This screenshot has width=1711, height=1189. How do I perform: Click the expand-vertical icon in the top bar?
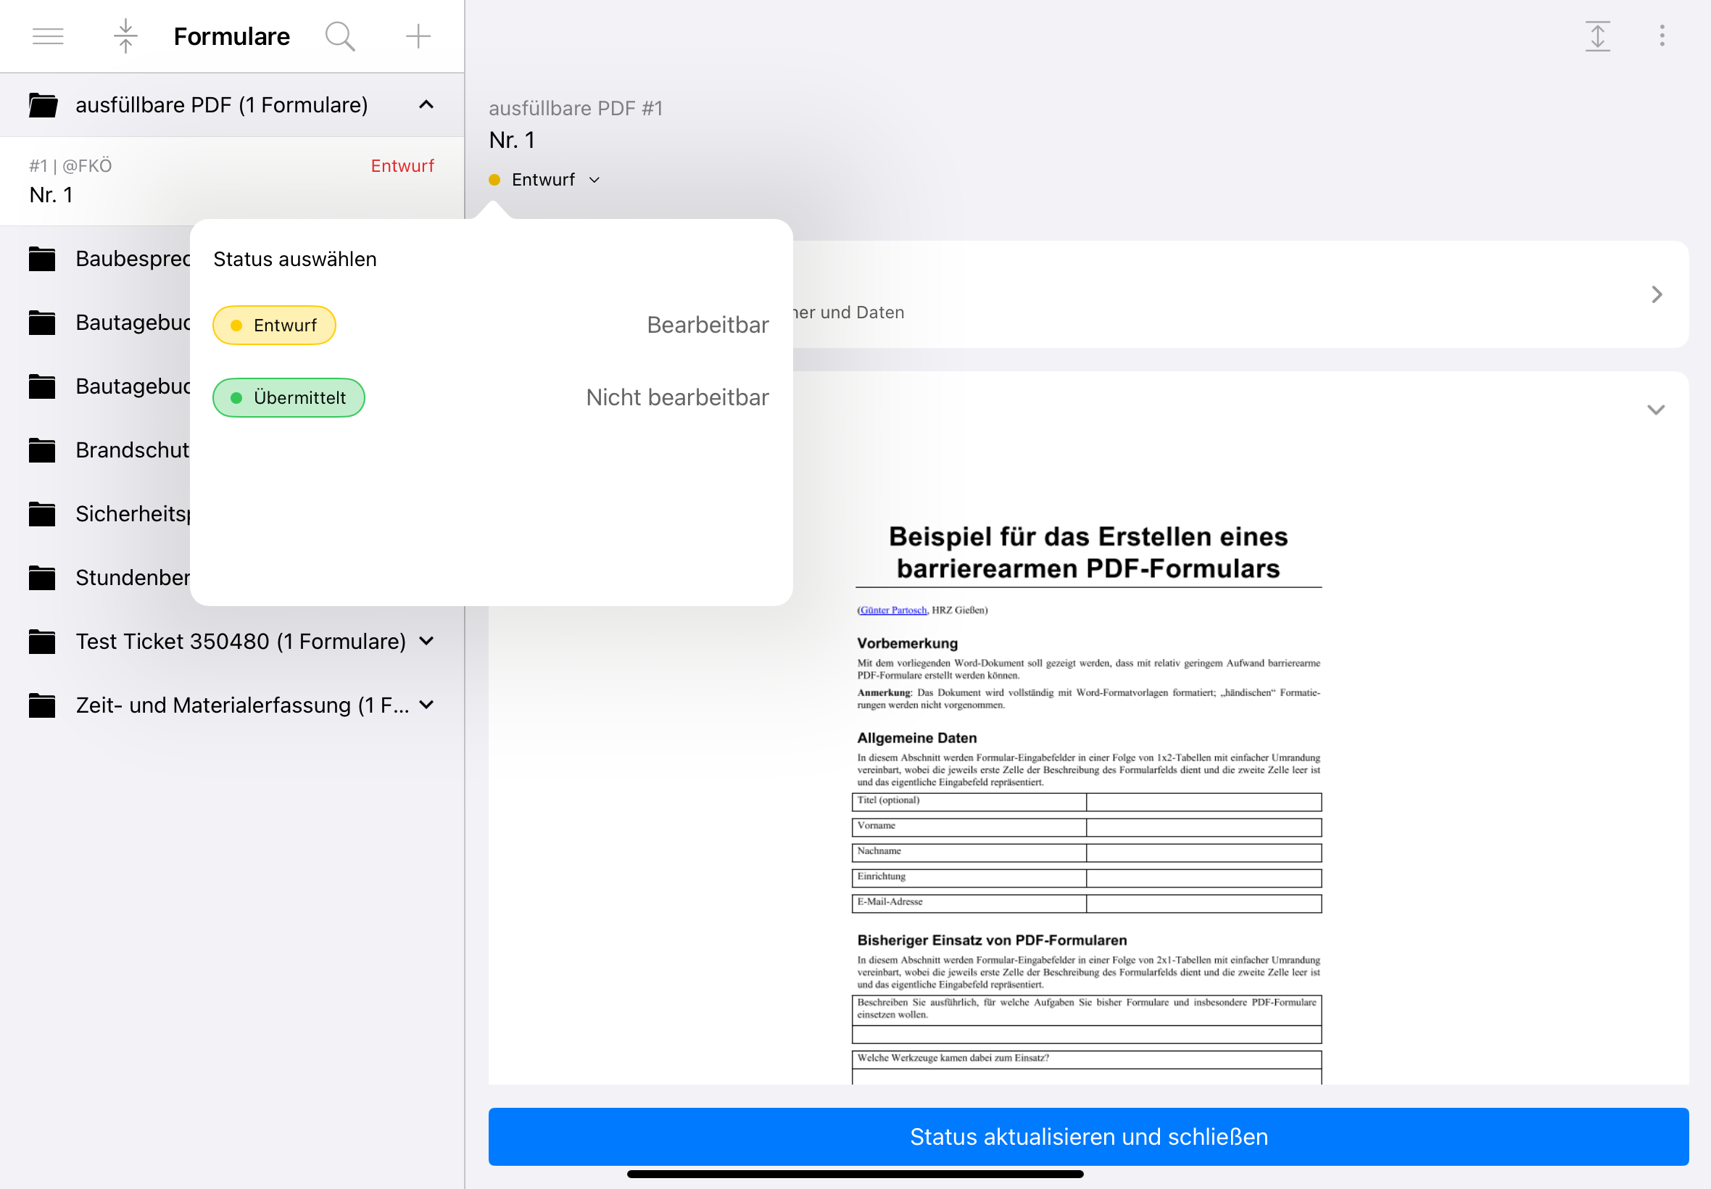coord(1597,36)
